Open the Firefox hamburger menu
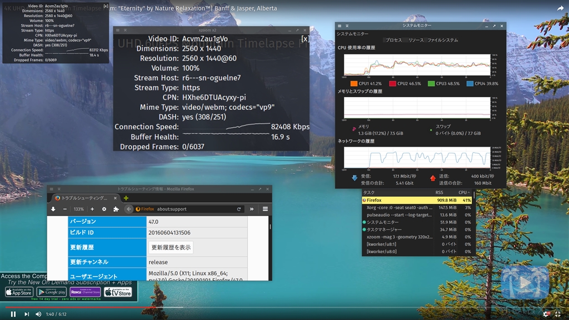Viewport: 569px width, 320px height. click(265, 209)
